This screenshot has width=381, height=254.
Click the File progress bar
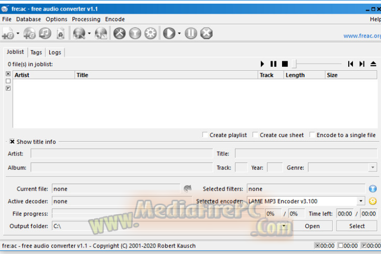[158, 214]
